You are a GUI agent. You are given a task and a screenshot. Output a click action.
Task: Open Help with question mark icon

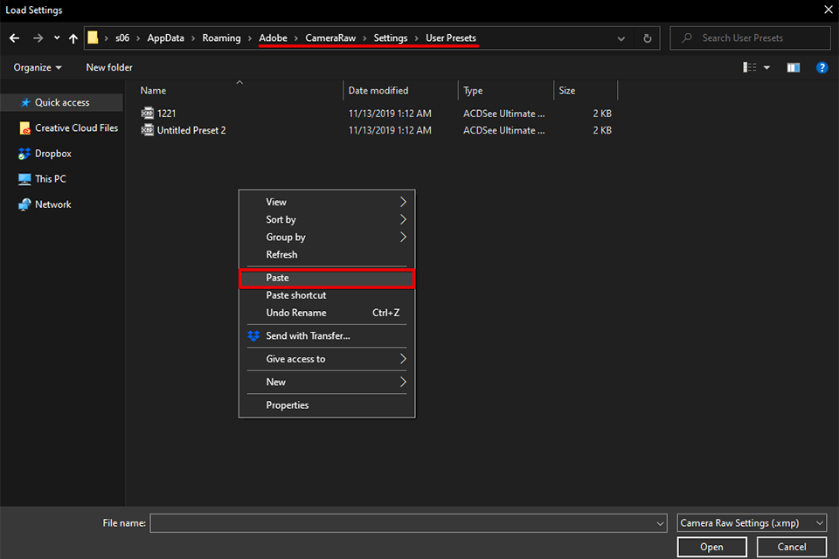[x=822, y=67]
